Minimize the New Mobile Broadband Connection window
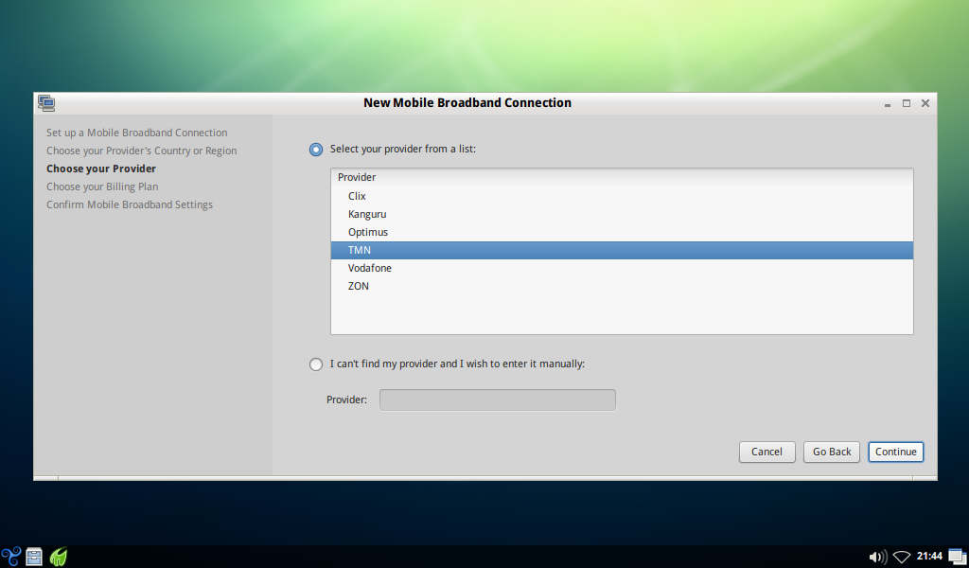This screenshot has height=568, width=969. [x=887, y=103]
